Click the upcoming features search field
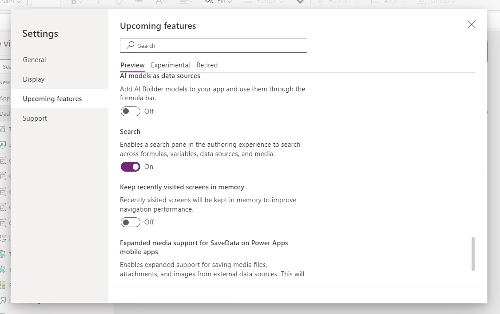The height and width of the screenshot is (314, 500). point(213,45)
